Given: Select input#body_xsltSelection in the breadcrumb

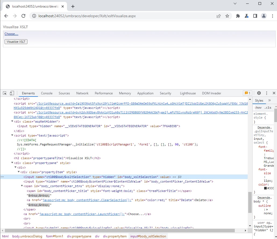Looking at the screenshot, I should pyautogui.click(x=148, y=236).
